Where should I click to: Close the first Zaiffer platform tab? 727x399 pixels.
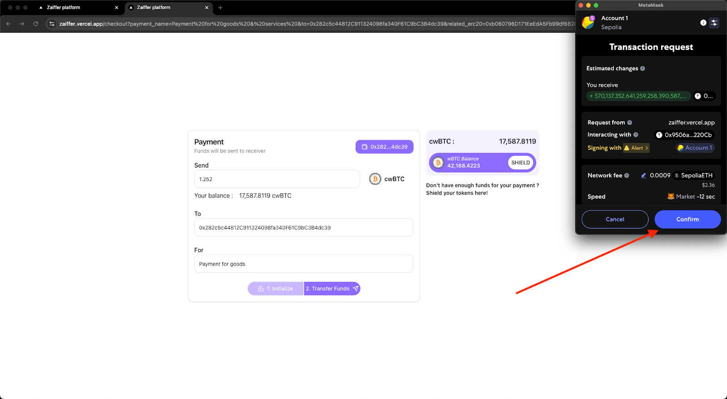tap(117, 8)
